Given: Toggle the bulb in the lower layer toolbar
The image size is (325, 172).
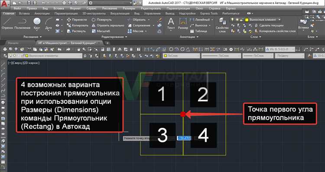Looking at the screenshot, I should point(10,56).
